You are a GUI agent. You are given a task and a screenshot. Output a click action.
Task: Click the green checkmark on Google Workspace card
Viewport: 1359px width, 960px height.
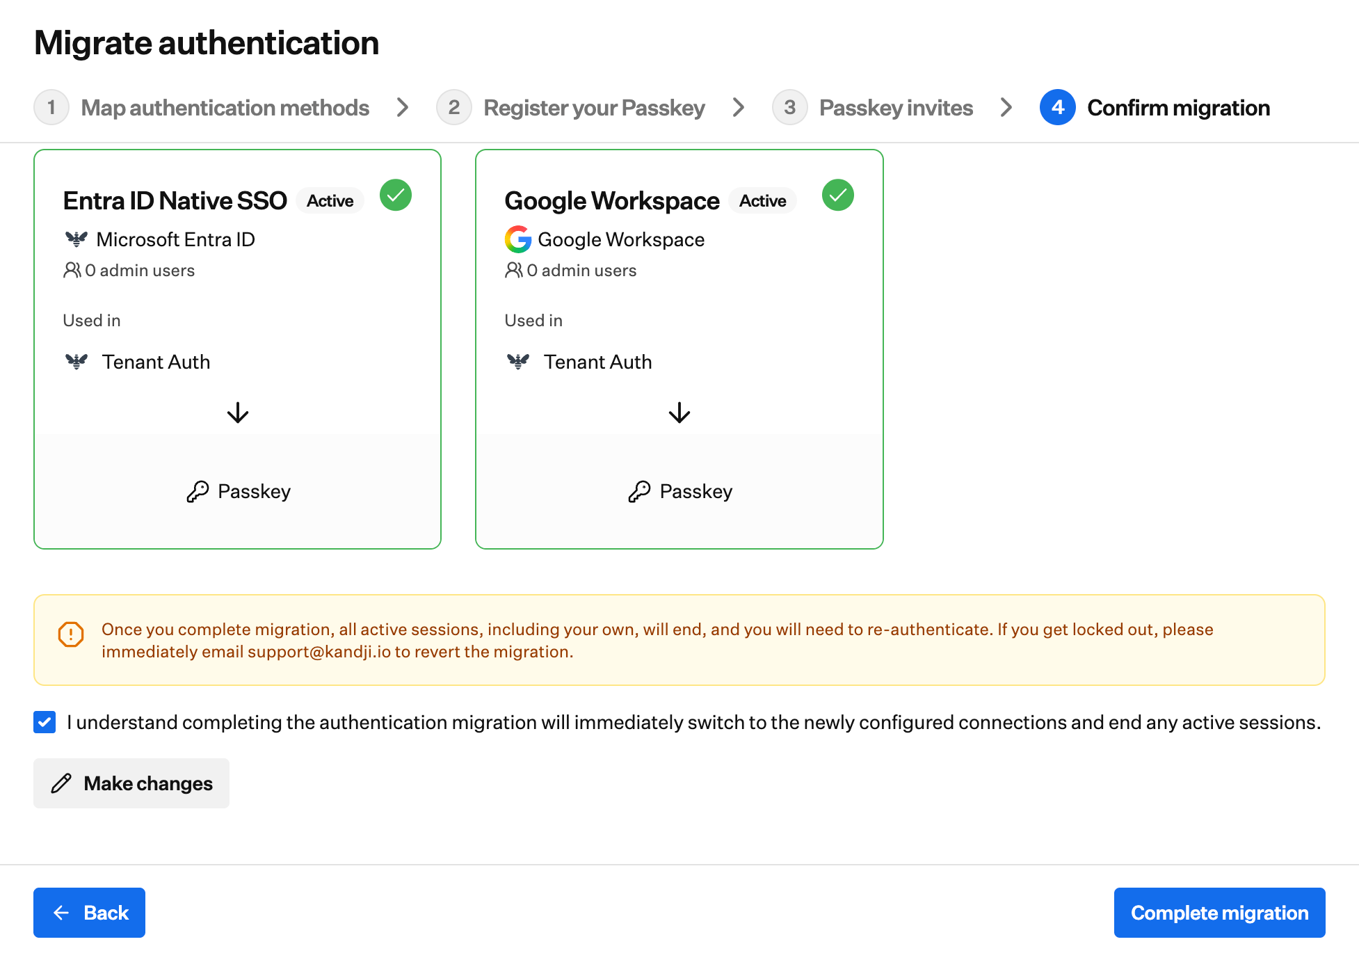838,195
